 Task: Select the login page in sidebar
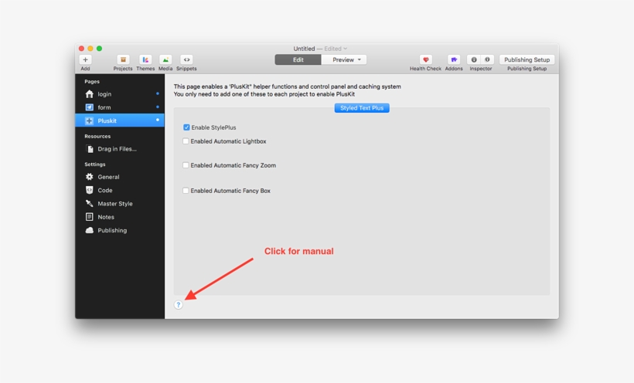[120, 94]
